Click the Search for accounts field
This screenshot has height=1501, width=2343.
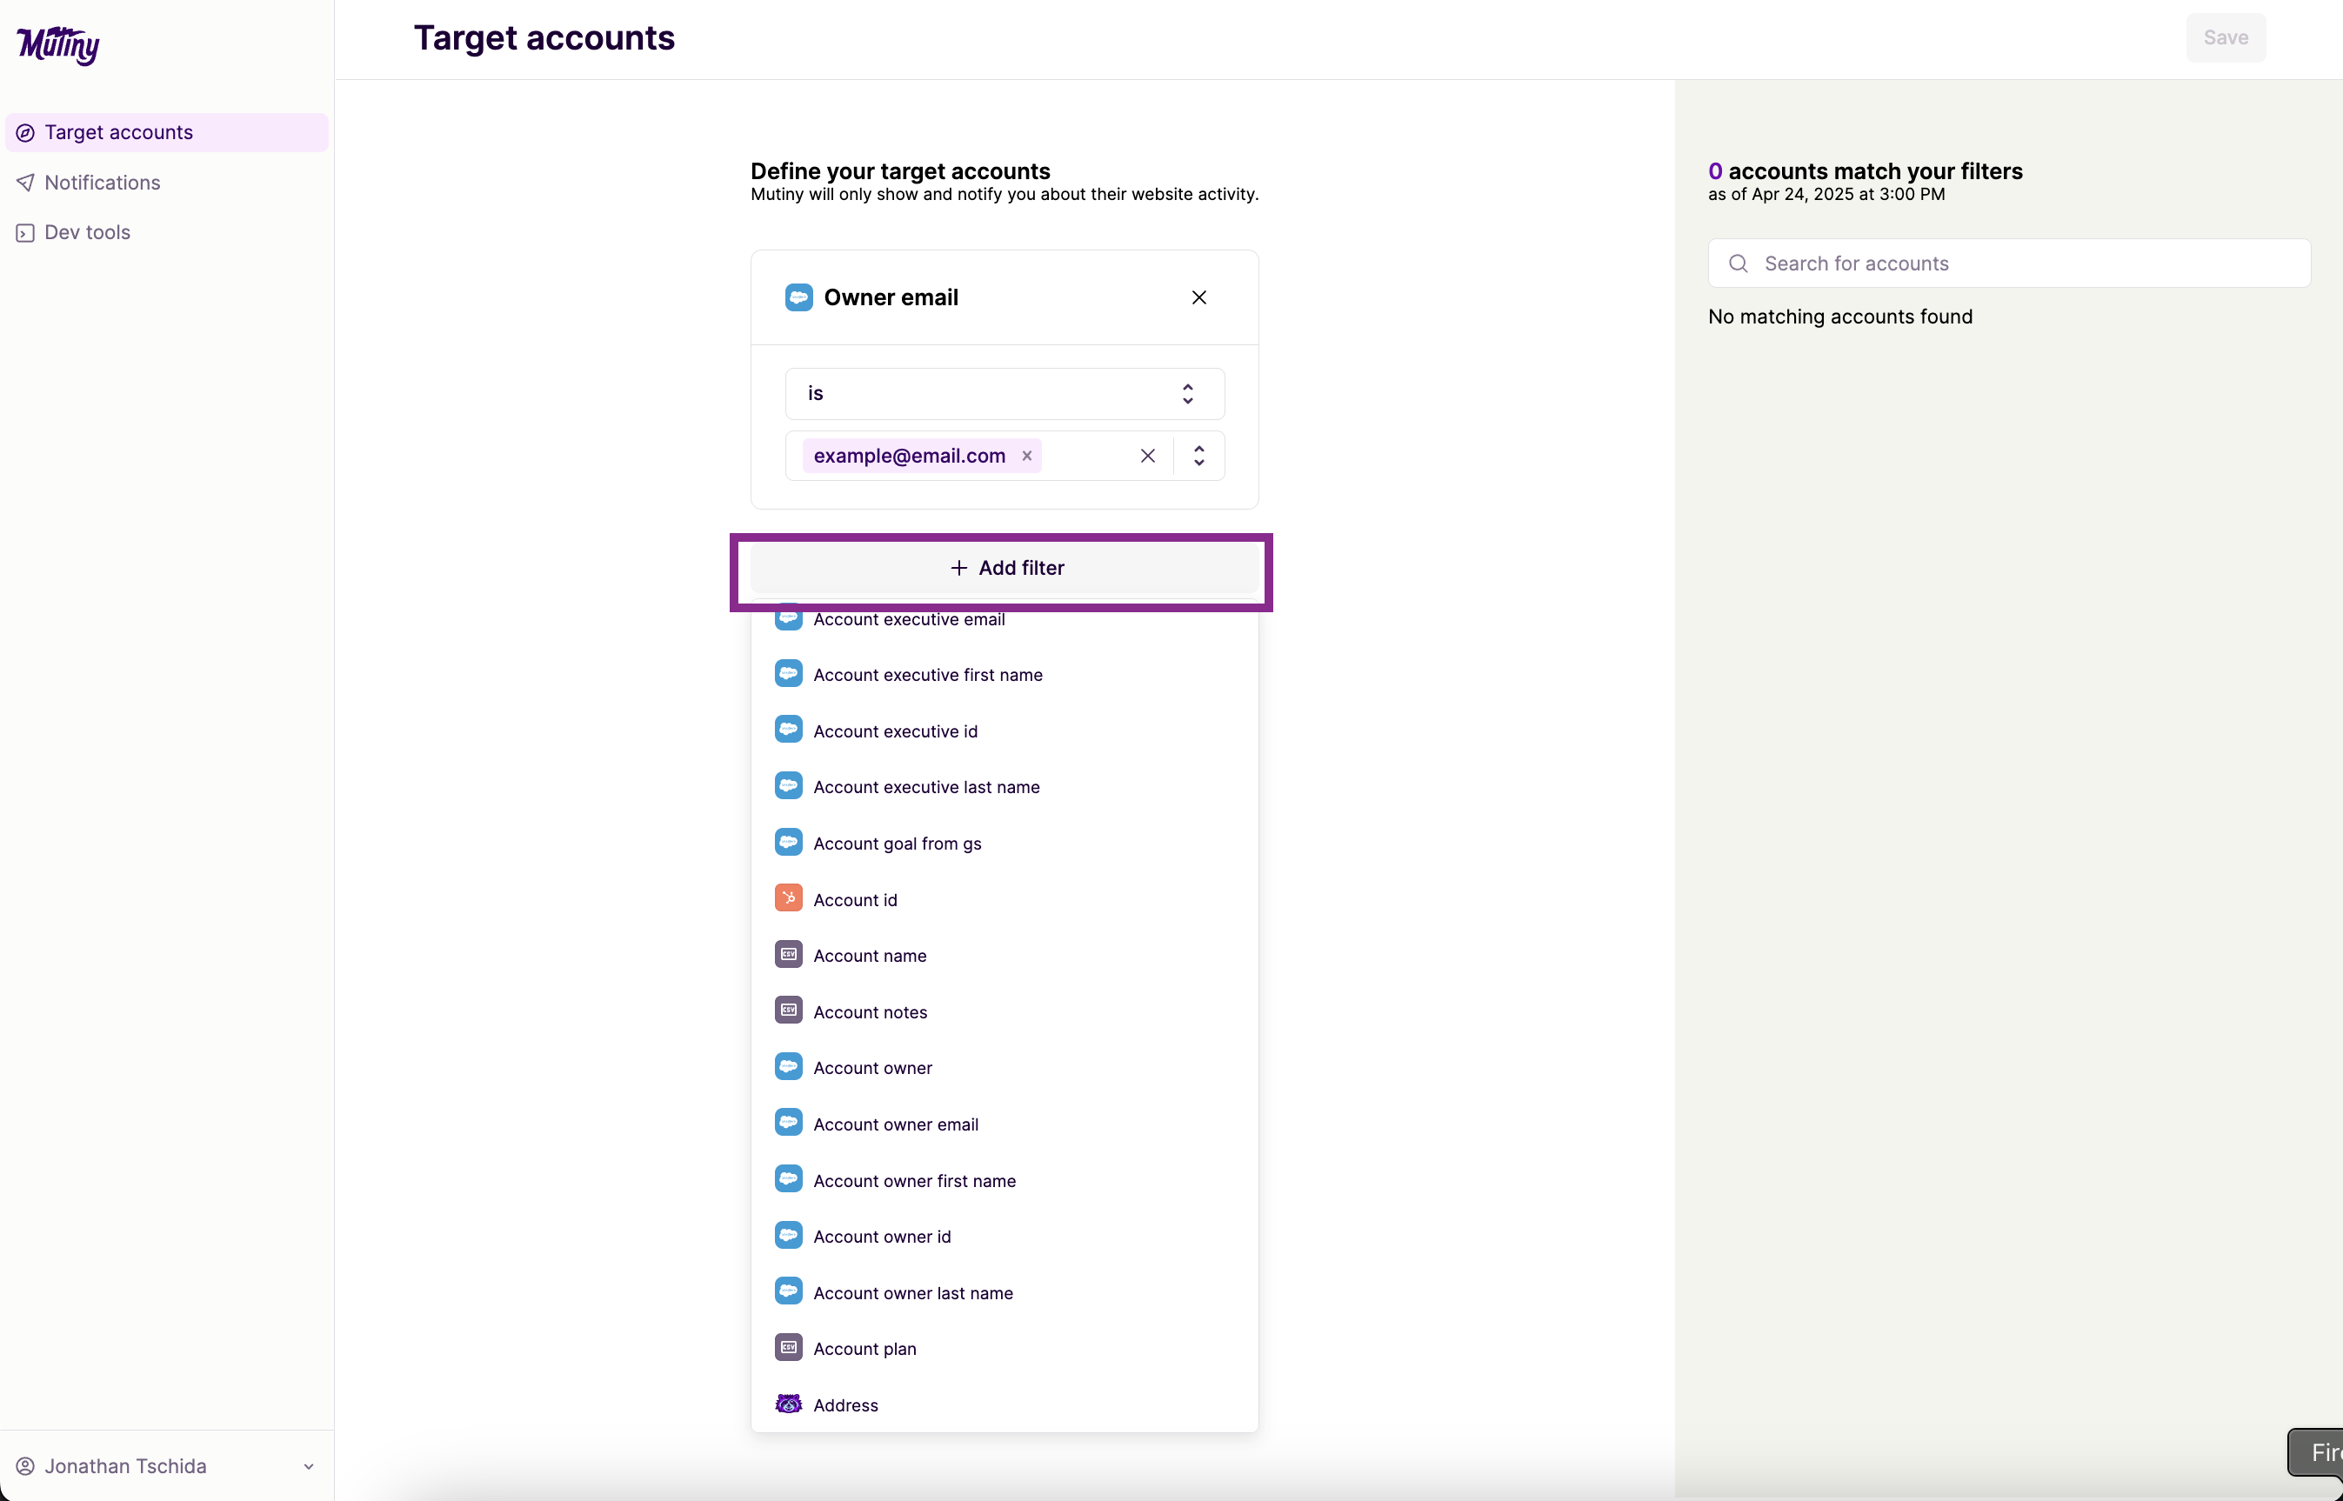[x=2008, y=264]
